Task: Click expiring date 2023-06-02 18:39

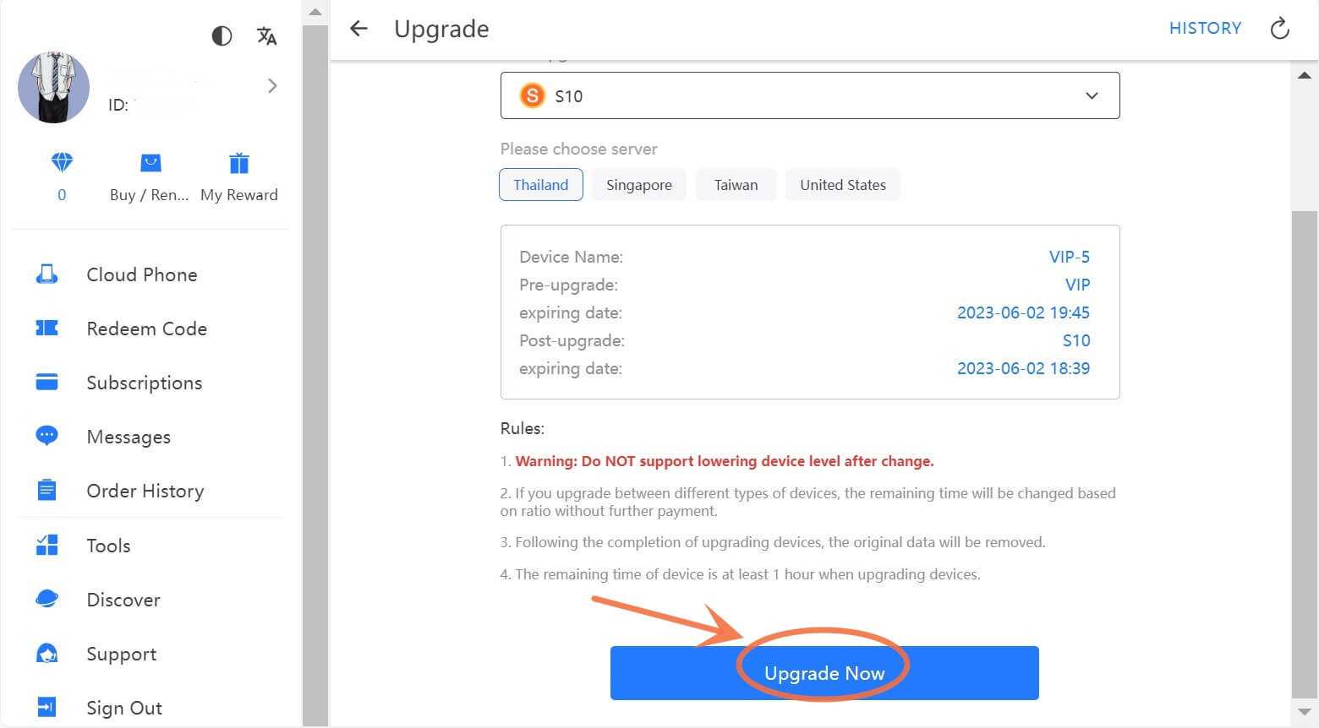Action: point(1023,368)
